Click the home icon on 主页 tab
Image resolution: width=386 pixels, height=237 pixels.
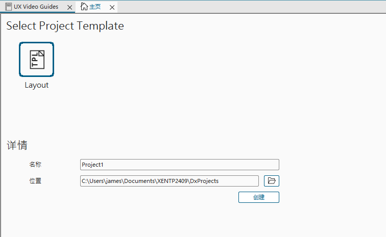coord(84,7)
